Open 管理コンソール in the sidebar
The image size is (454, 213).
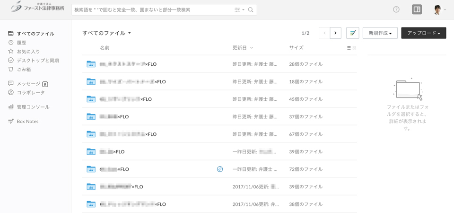tap(33, 107)
